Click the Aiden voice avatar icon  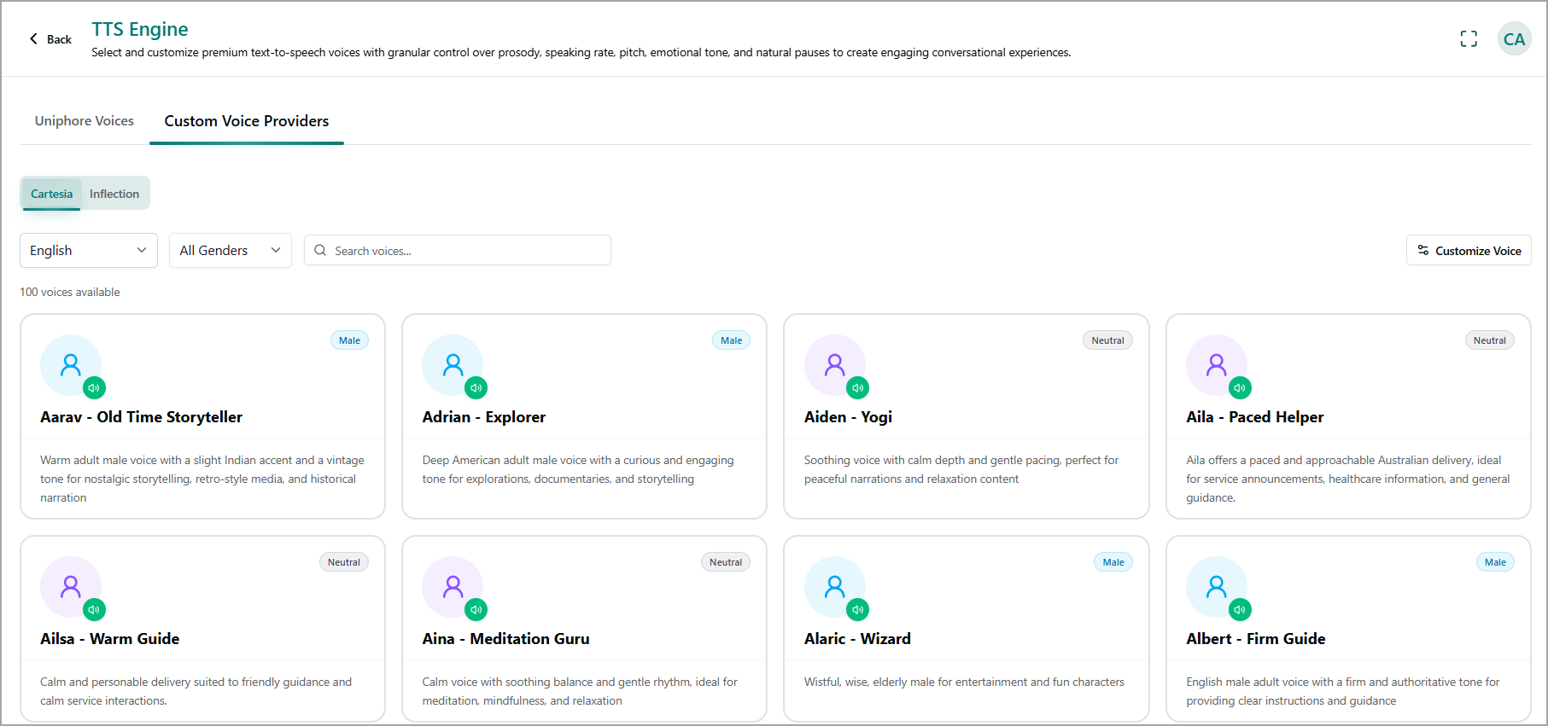pyautogui.click(x=835, y=365)
